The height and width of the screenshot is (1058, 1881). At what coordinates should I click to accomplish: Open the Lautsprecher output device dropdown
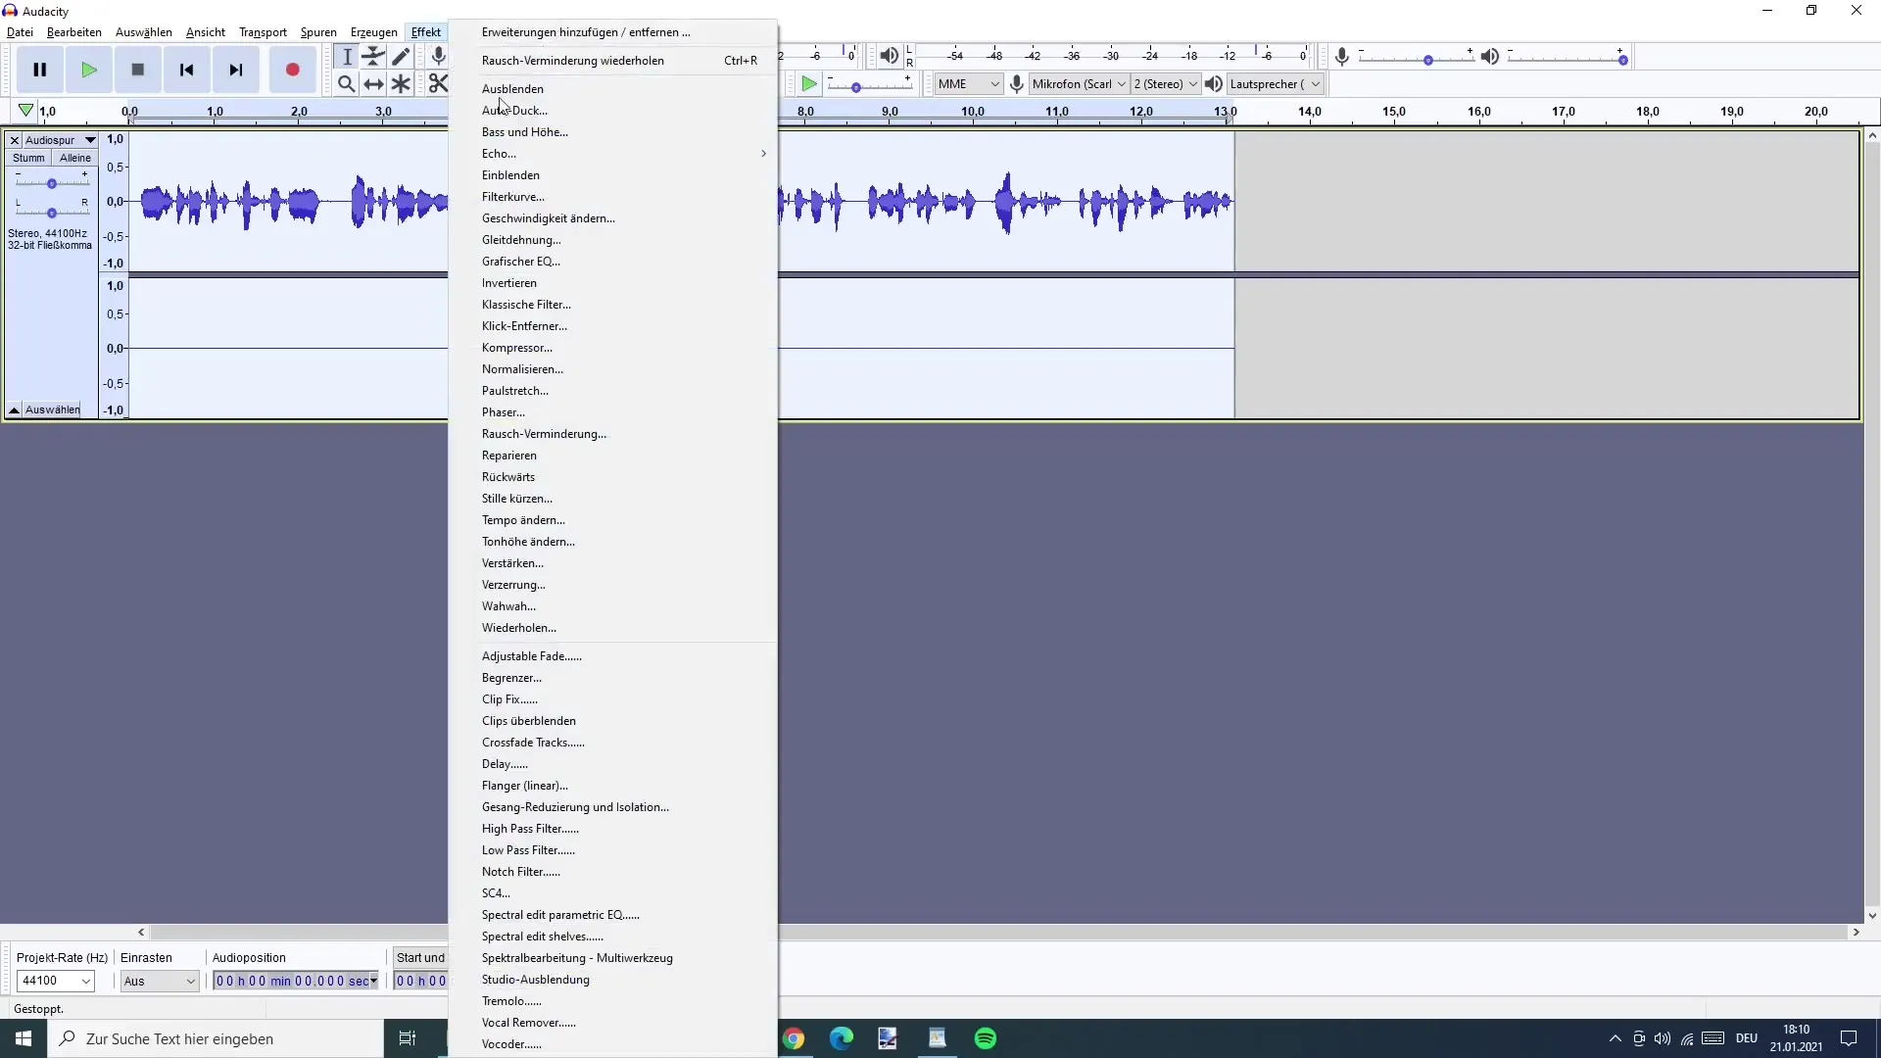coord(1276,84)
